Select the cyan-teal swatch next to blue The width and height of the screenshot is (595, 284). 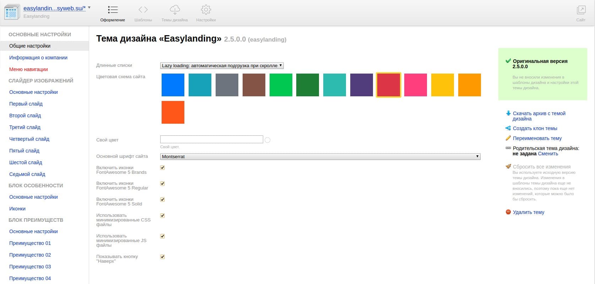(200, 85)
